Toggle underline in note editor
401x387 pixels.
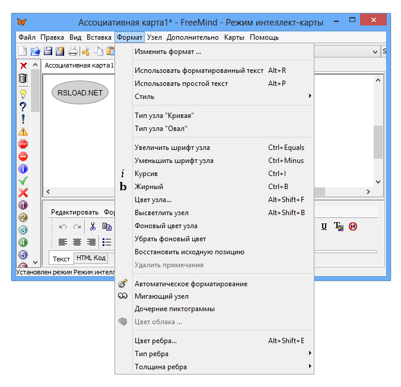tap(324, 226)
